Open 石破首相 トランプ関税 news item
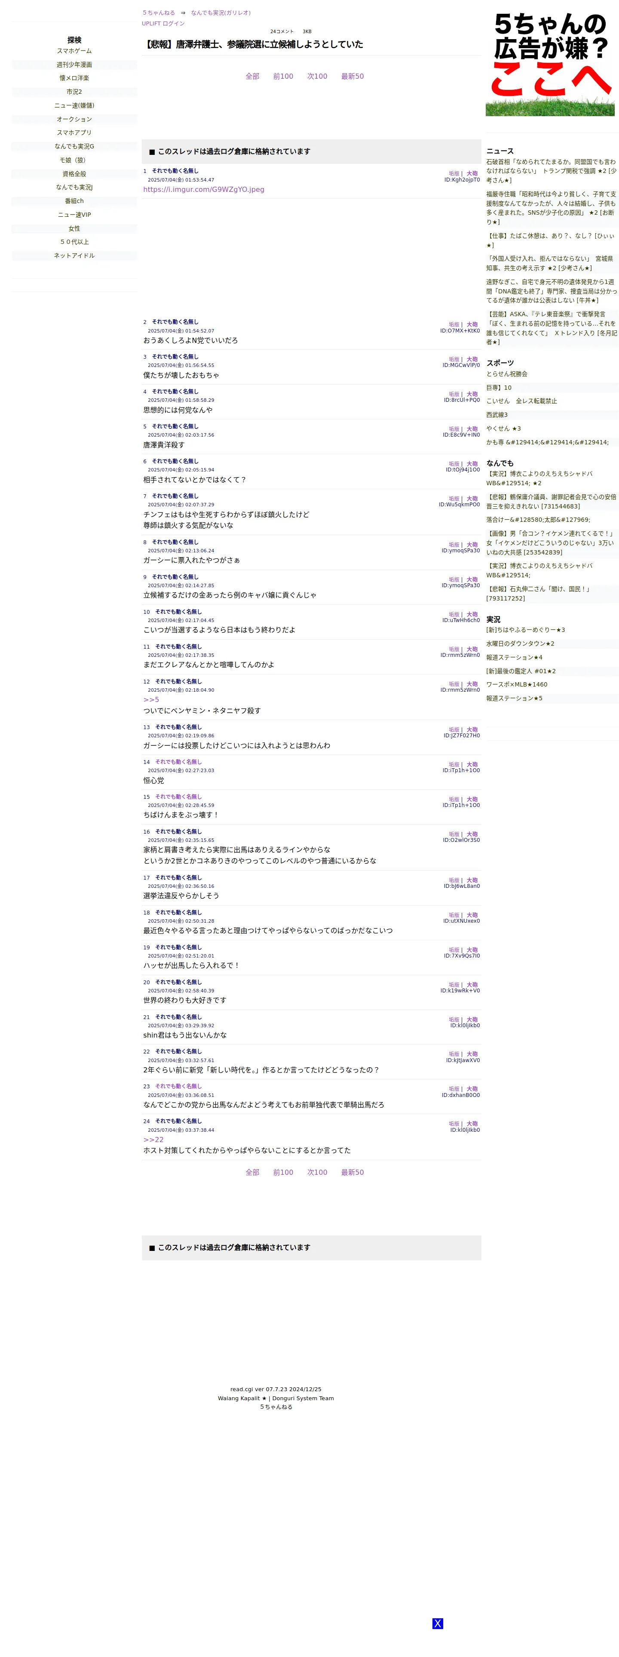 [x=552, y=171]
